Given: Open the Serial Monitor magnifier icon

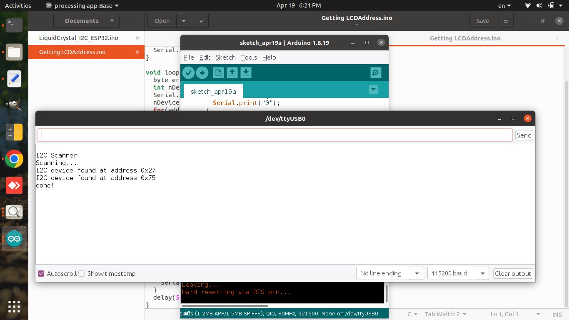Looking at the screenshot, I should (x=376, y=73).
